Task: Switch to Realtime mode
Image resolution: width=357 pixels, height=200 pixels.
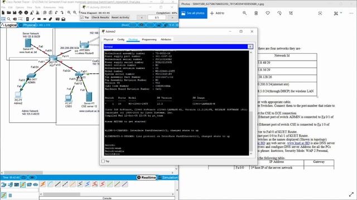Action: coord(146,177)
